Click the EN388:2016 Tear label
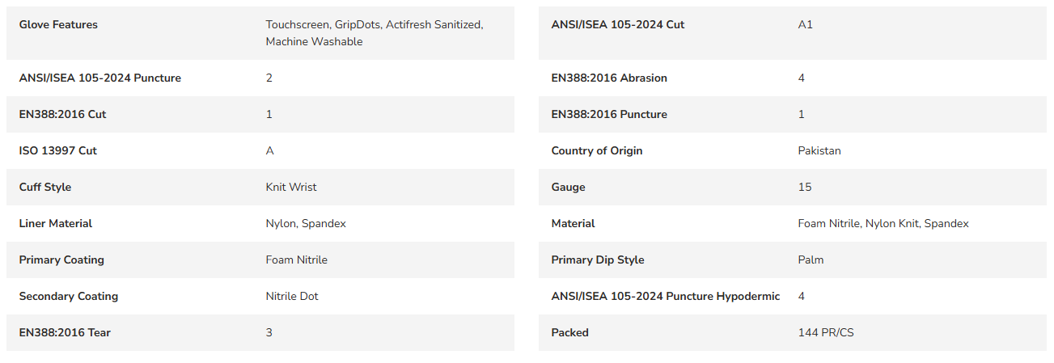1054x363 pixels. pyautogui.click(x=65, y=333)
